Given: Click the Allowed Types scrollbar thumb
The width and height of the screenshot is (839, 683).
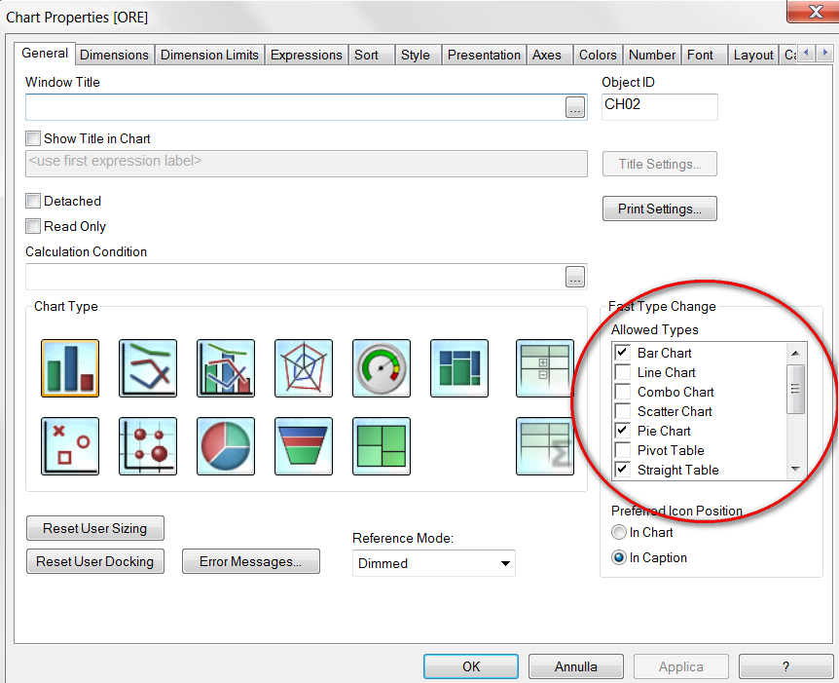Looking at the screenshot, I should [795, 389].
